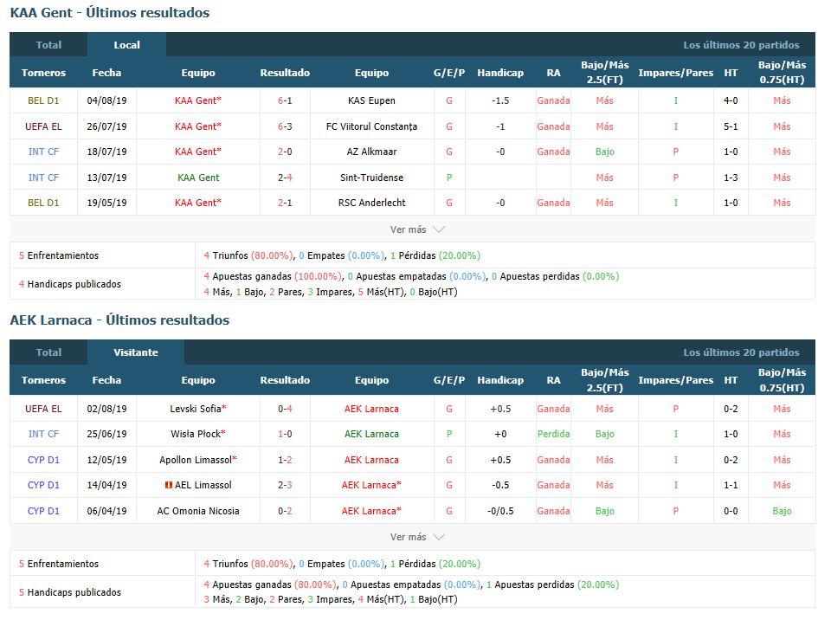Switch to the Total tab under KAA Gent
The width and height of the screenshot is (831, 620).
click(x=48, y=45)
